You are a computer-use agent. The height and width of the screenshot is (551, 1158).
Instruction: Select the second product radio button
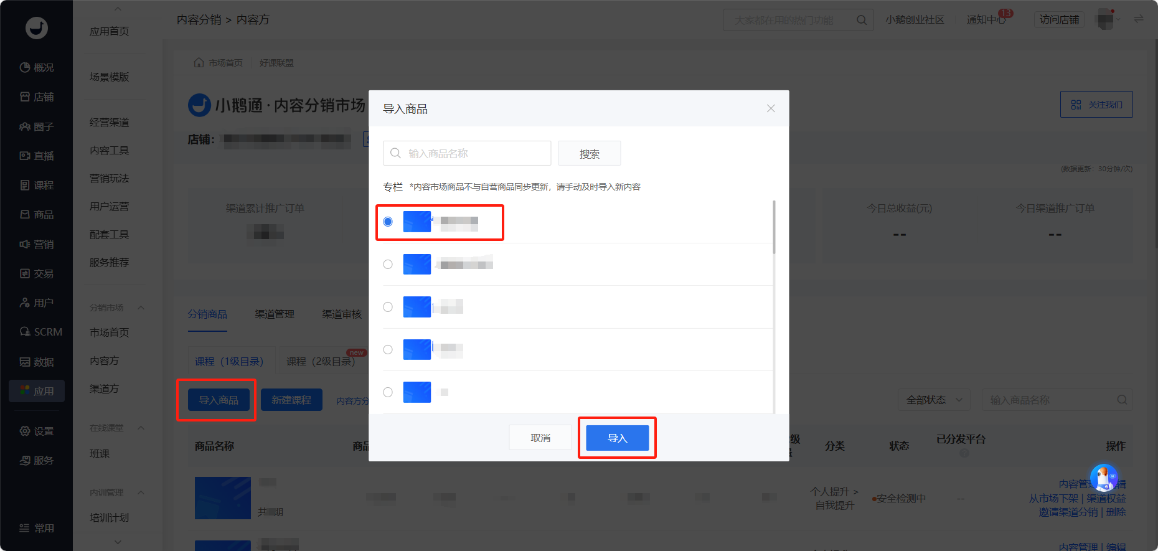coord(388,264)
